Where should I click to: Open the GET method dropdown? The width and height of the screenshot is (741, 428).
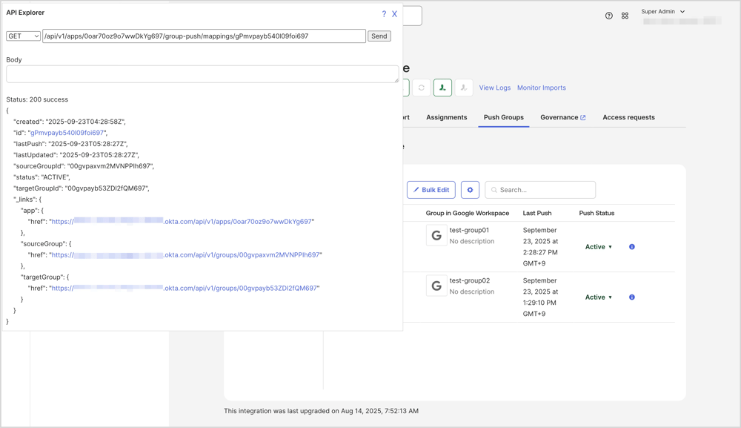[23, 36]
